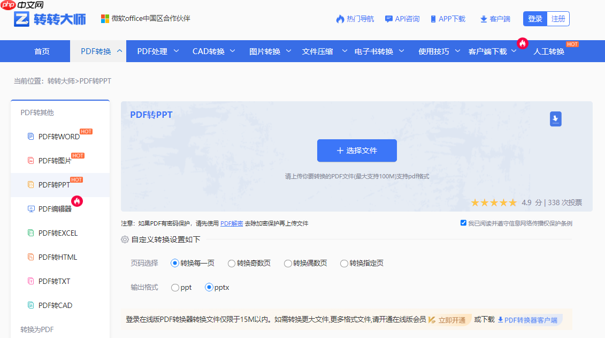
Task: Open the PDF解密 link
Action: [x=231, y=223]
